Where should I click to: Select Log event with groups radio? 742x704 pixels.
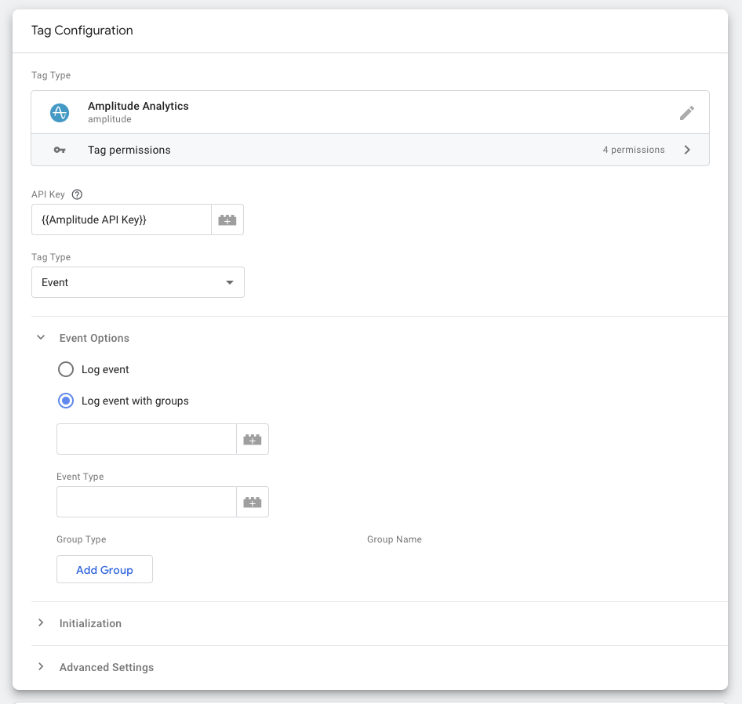[x=67, y=401]
